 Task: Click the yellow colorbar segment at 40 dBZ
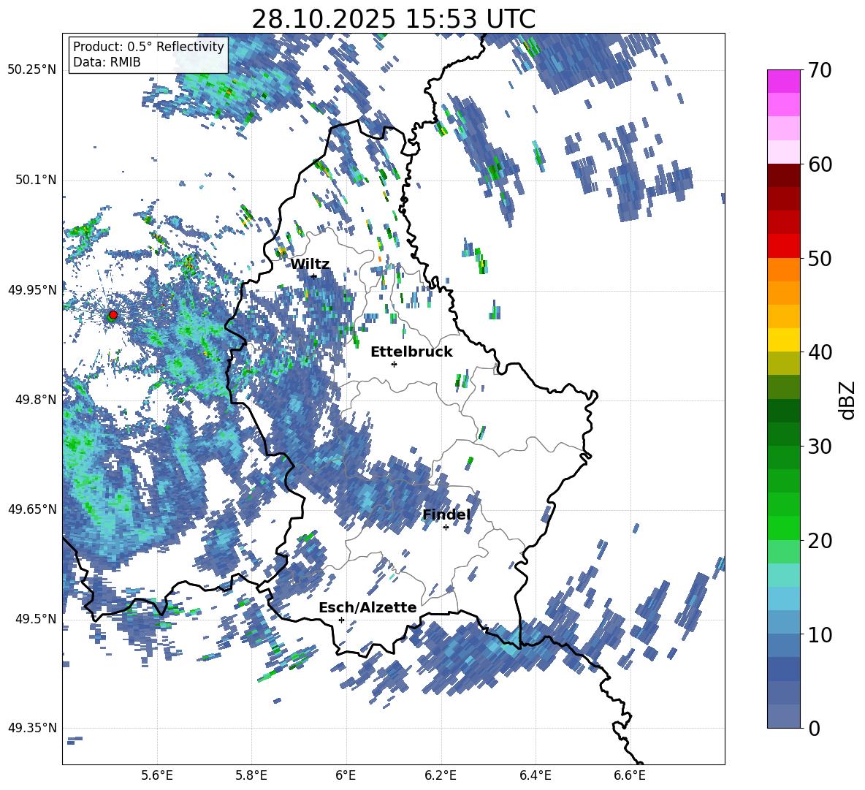point(784,340)
